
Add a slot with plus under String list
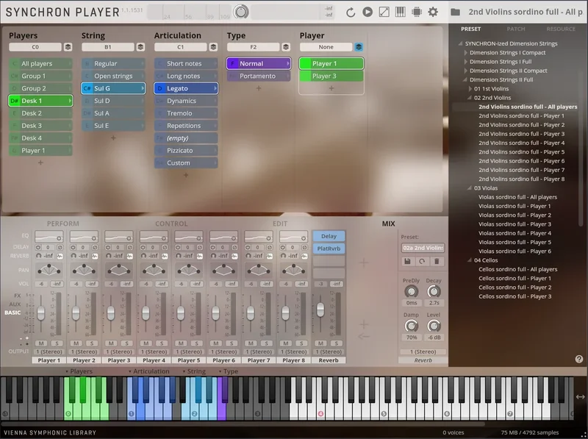pyautogui.click(x=113, y=138)
